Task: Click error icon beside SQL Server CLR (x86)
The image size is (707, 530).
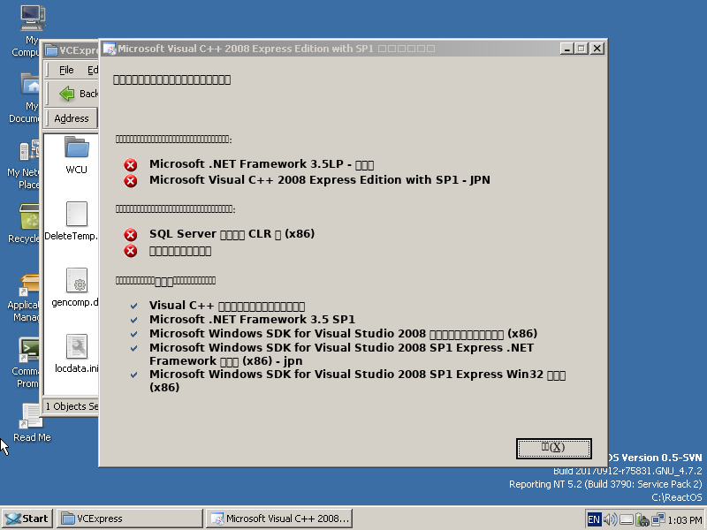Action: [131, 235]
